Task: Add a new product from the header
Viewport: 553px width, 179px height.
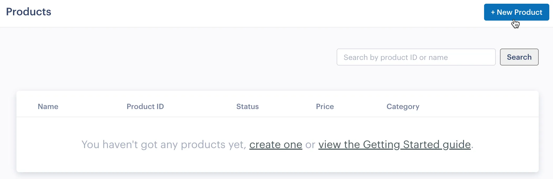Action: [516, 12]
